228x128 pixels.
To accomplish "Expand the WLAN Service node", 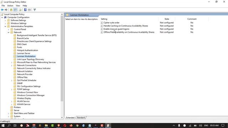I will pos(12,101).
